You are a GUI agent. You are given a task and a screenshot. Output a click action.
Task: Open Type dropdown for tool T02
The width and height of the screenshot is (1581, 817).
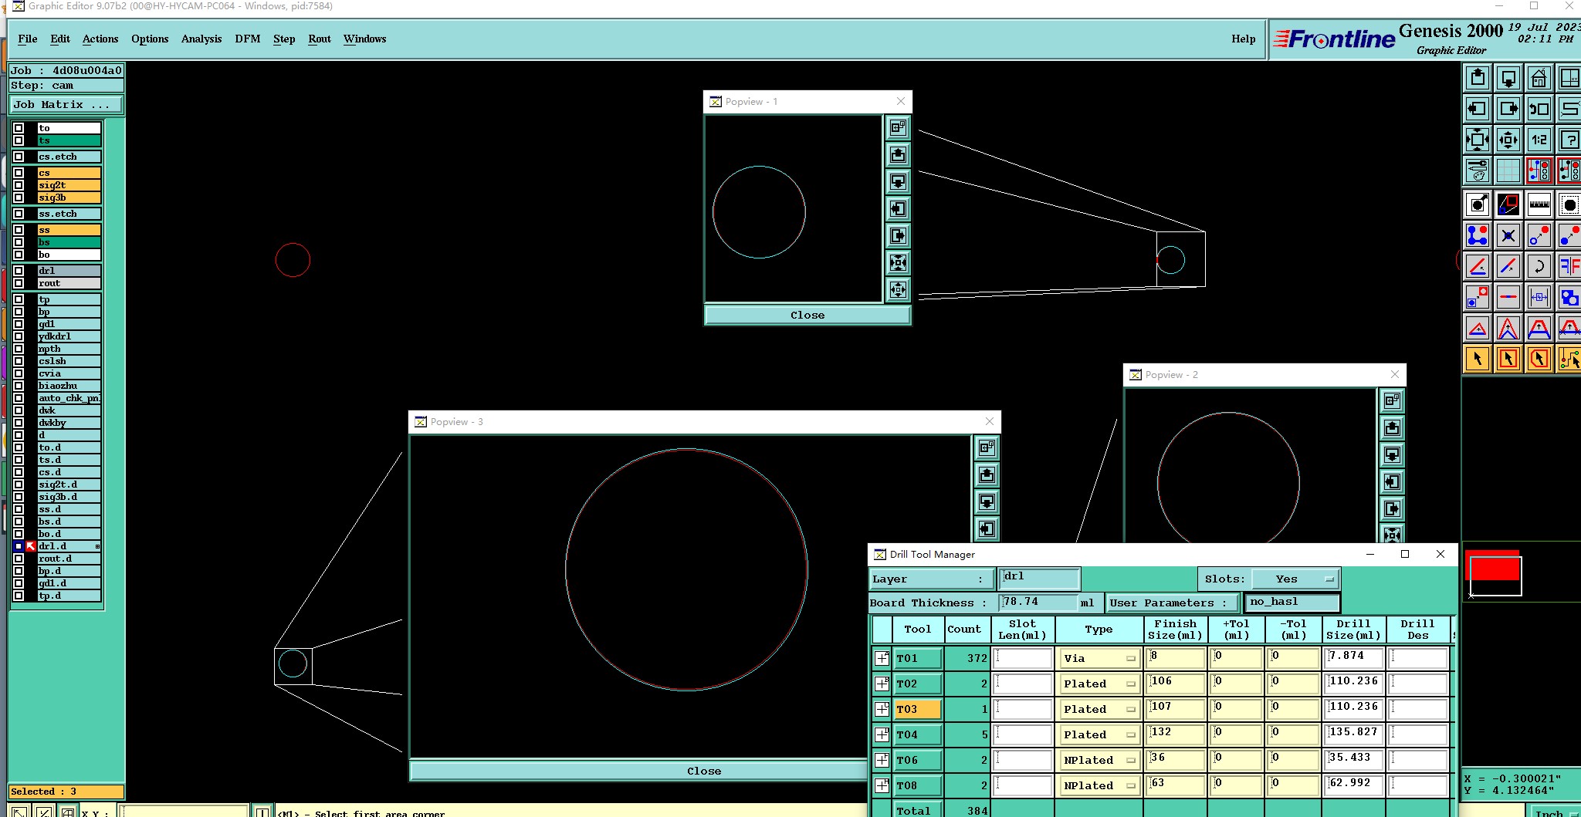[x=1099, y=684]
